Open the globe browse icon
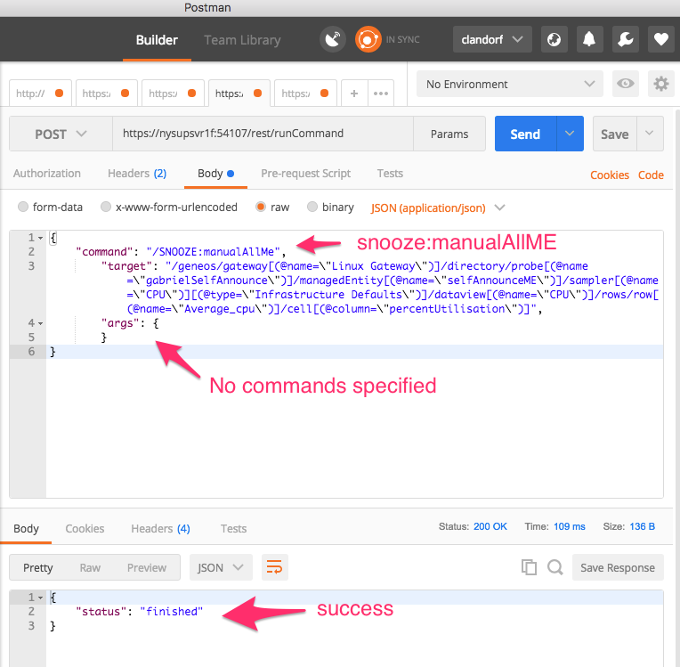The image size is (680, 667). (554, 39)
